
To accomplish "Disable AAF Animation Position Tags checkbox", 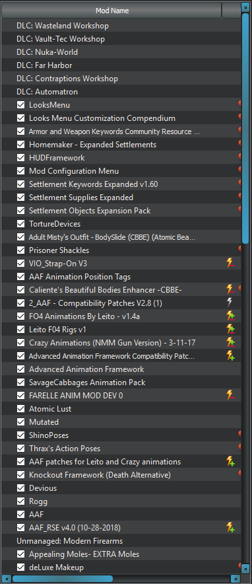I will [21, 277].
